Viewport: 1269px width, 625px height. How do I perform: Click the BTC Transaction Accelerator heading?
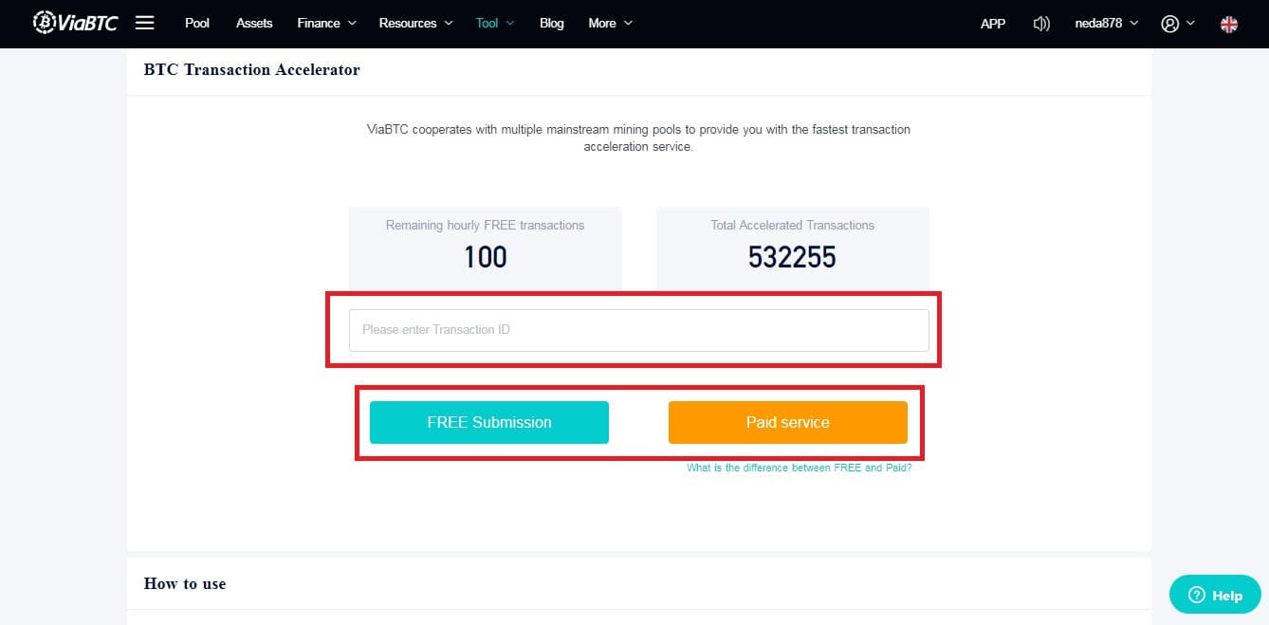point(252,69)
